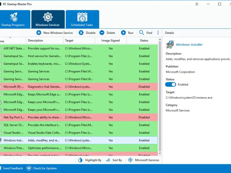Sort the list by Status column header
Screen dimensions: 231x173
point(144,41)
